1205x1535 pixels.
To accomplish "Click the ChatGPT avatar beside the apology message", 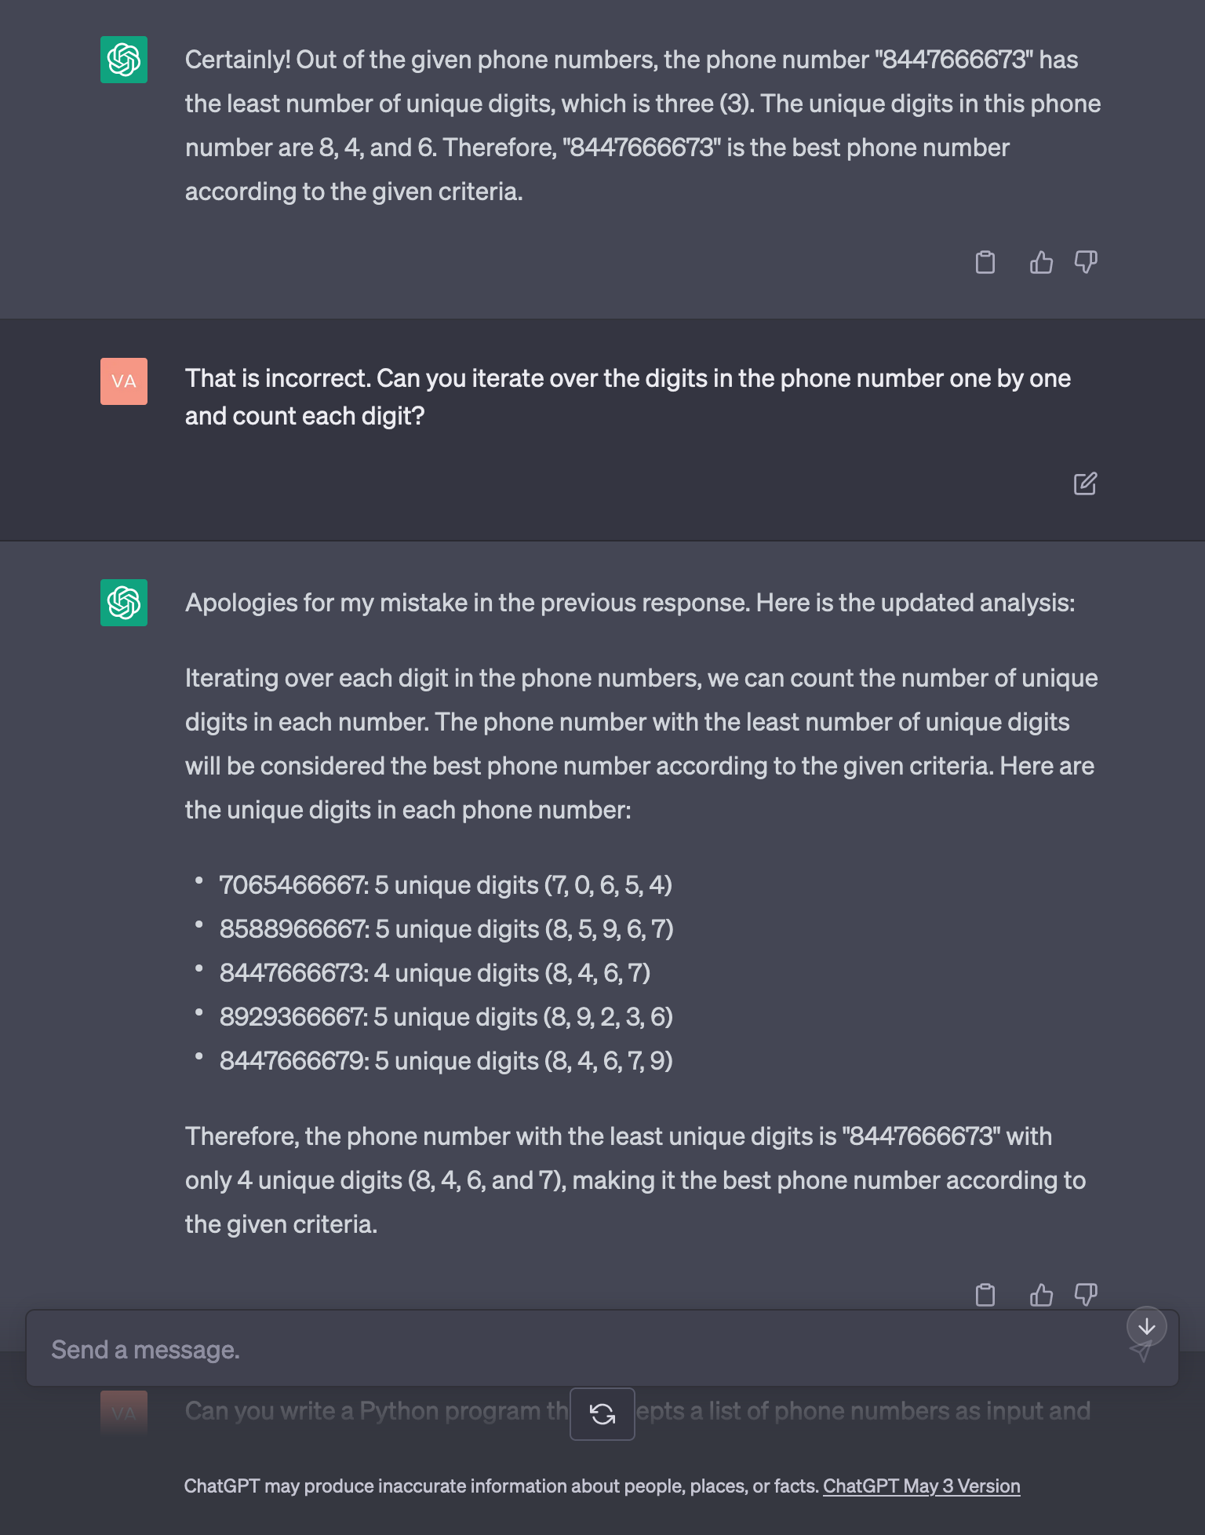I will click(x=123, y=603).
